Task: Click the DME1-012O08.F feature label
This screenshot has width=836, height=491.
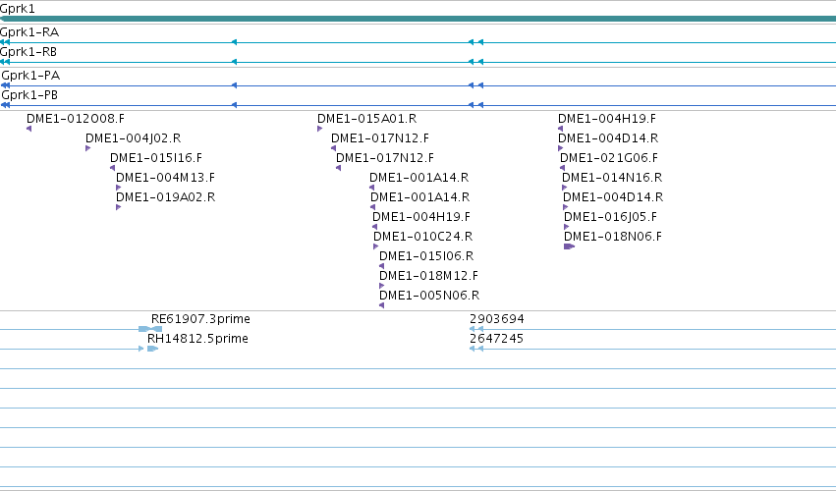Action: (x=76, y=119)
